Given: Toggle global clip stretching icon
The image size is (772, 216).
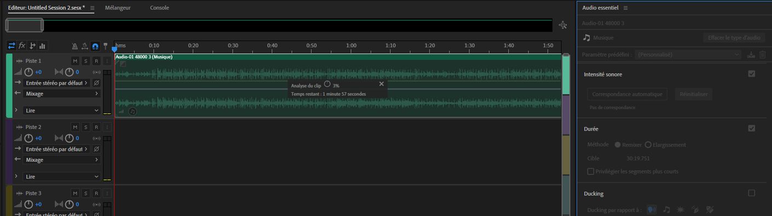Looking at the screenshot, I should coord(85,46).
